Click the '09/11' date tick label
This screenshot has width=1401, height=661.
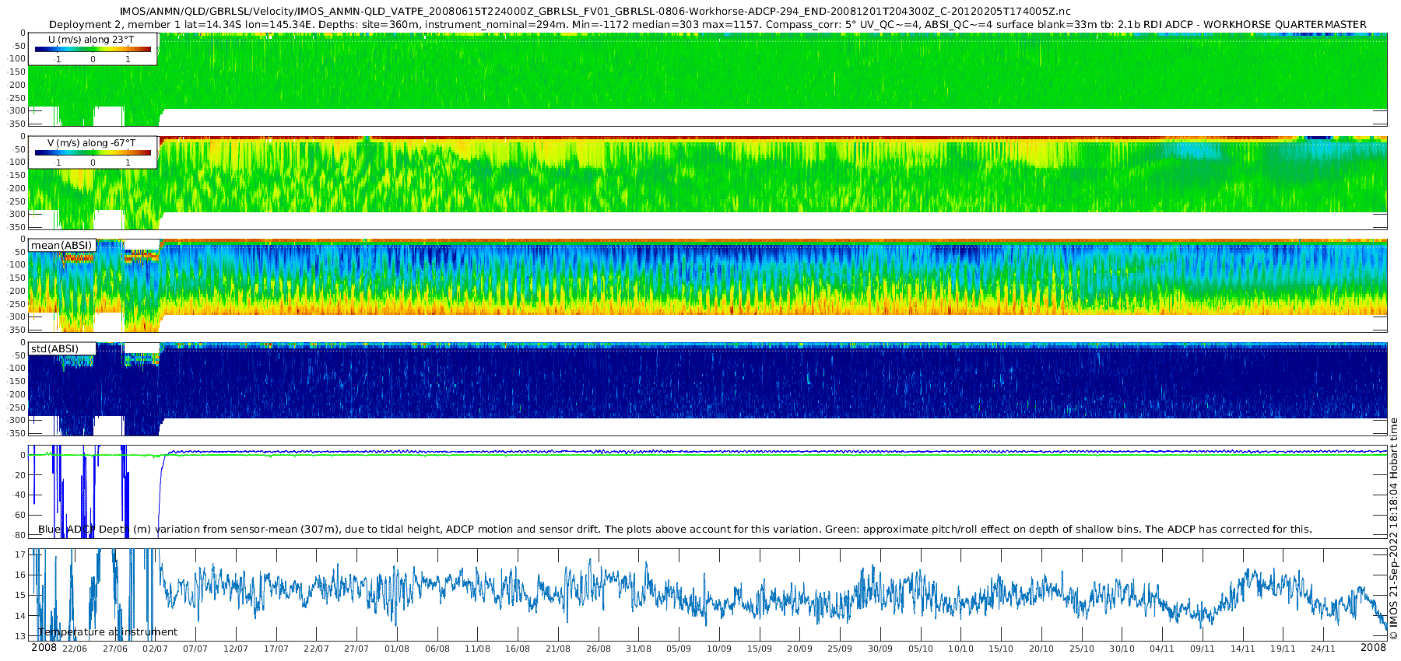[x=1203, y=649]
